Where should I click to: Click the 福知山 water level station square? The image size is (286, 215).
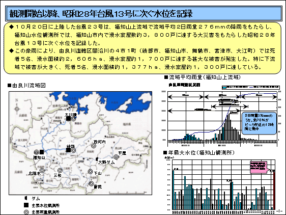pyautogui.click(x=42, y=152)
